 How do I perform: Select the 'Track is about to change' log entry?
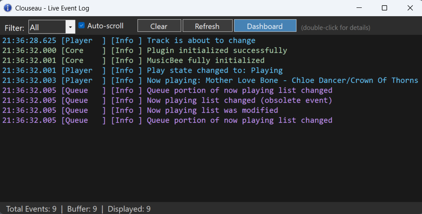[x=201, y=41]
